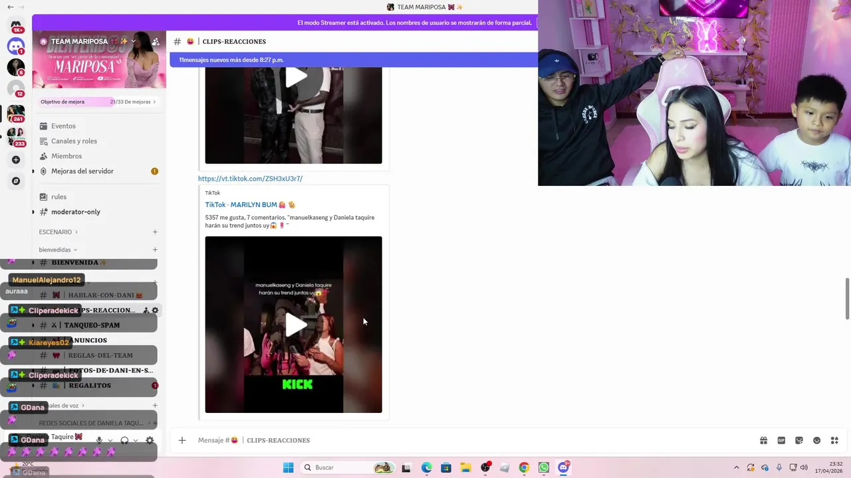This screenshot has height=478, width=851.
Task: Open emoji picker
Action: tap(816, 440)
